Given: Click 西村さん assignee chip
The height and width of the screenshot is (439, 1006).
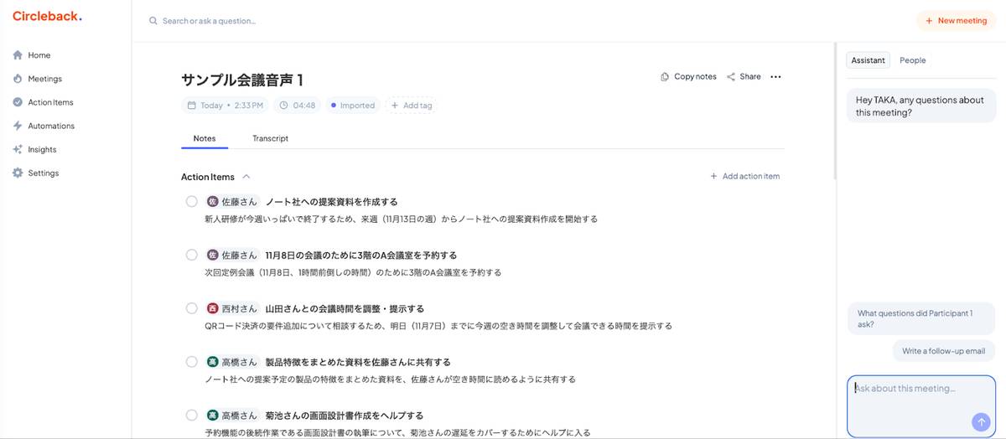Looking at the screenshot, I should [x=232, y=308].
